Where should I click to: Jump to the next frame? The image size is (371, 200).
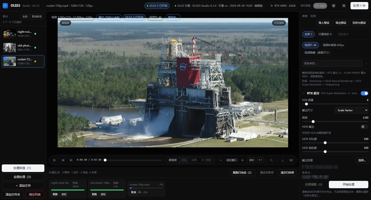(71, 160)
